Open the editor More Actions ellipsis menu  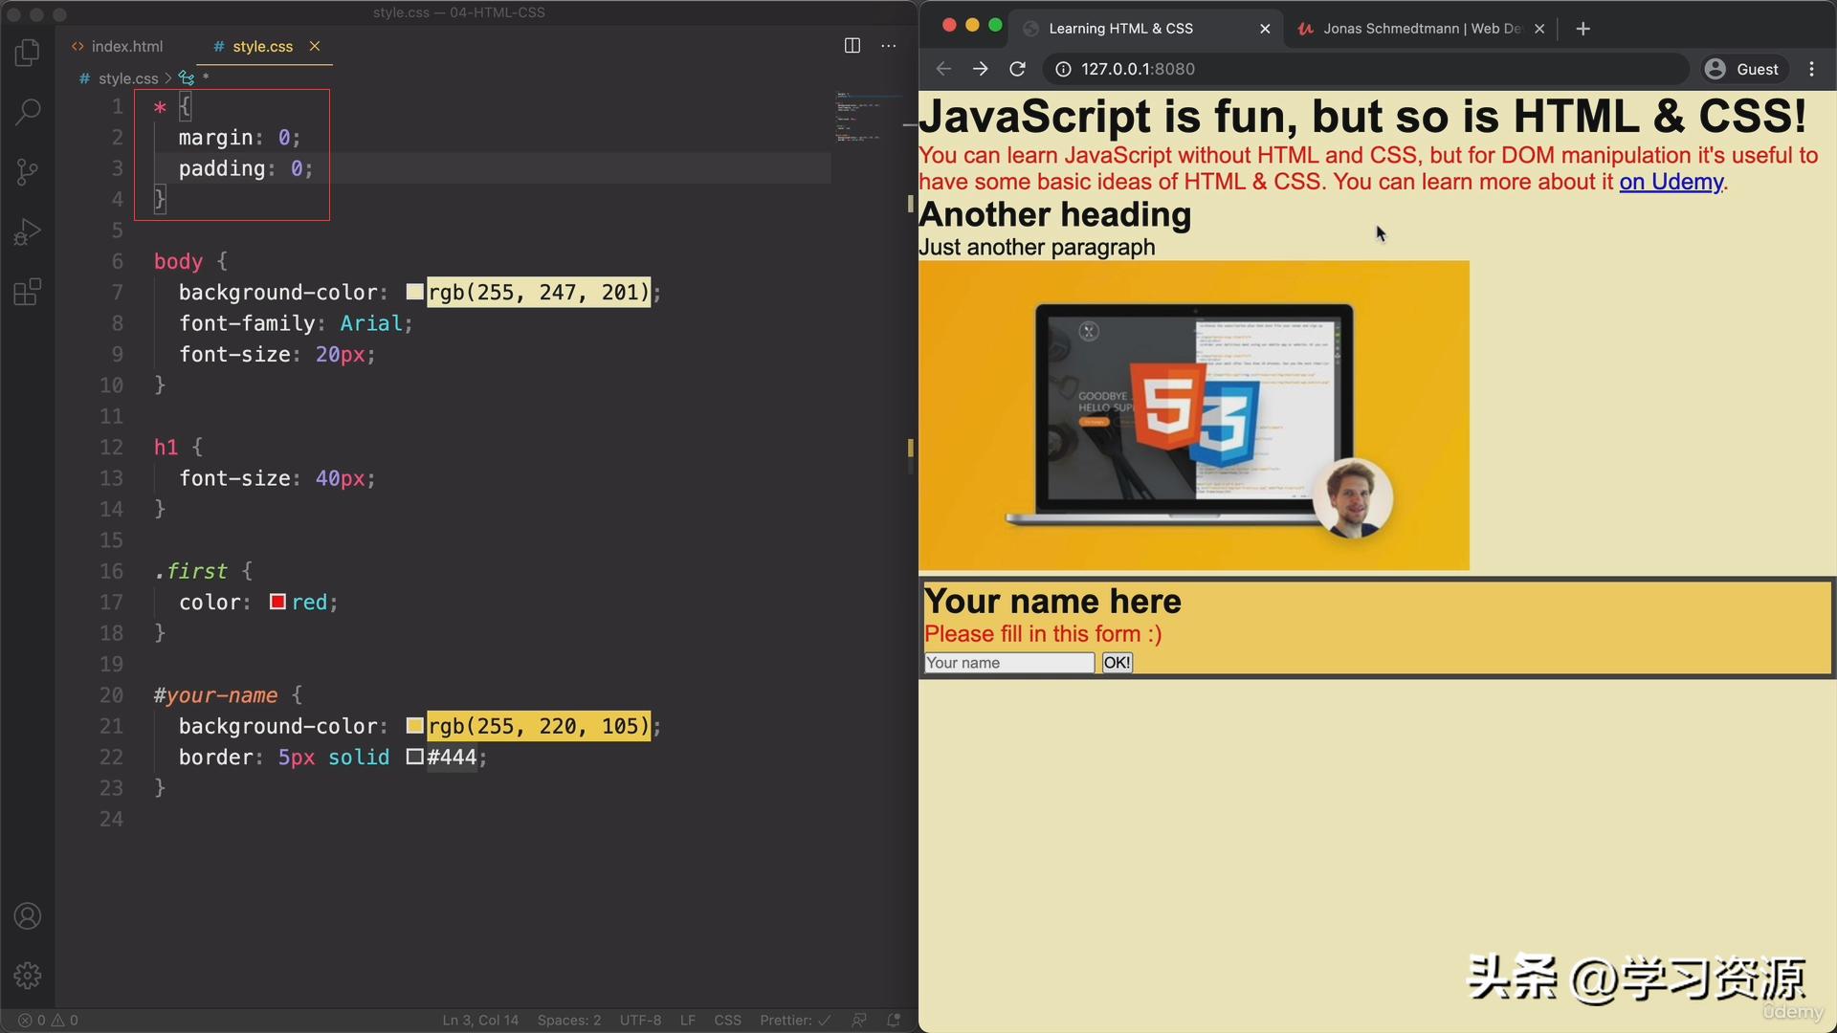[889, 45]
